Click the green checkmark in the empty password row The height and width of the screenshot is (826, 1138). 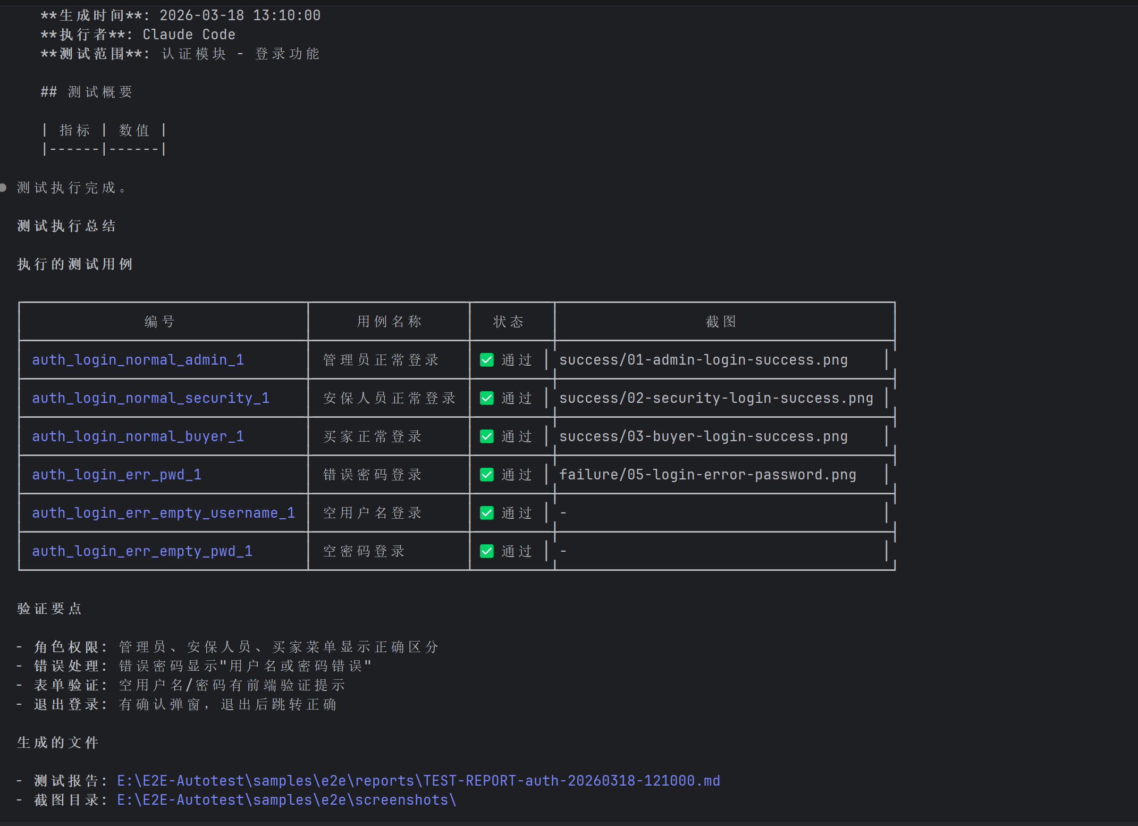tap(486, 551)
